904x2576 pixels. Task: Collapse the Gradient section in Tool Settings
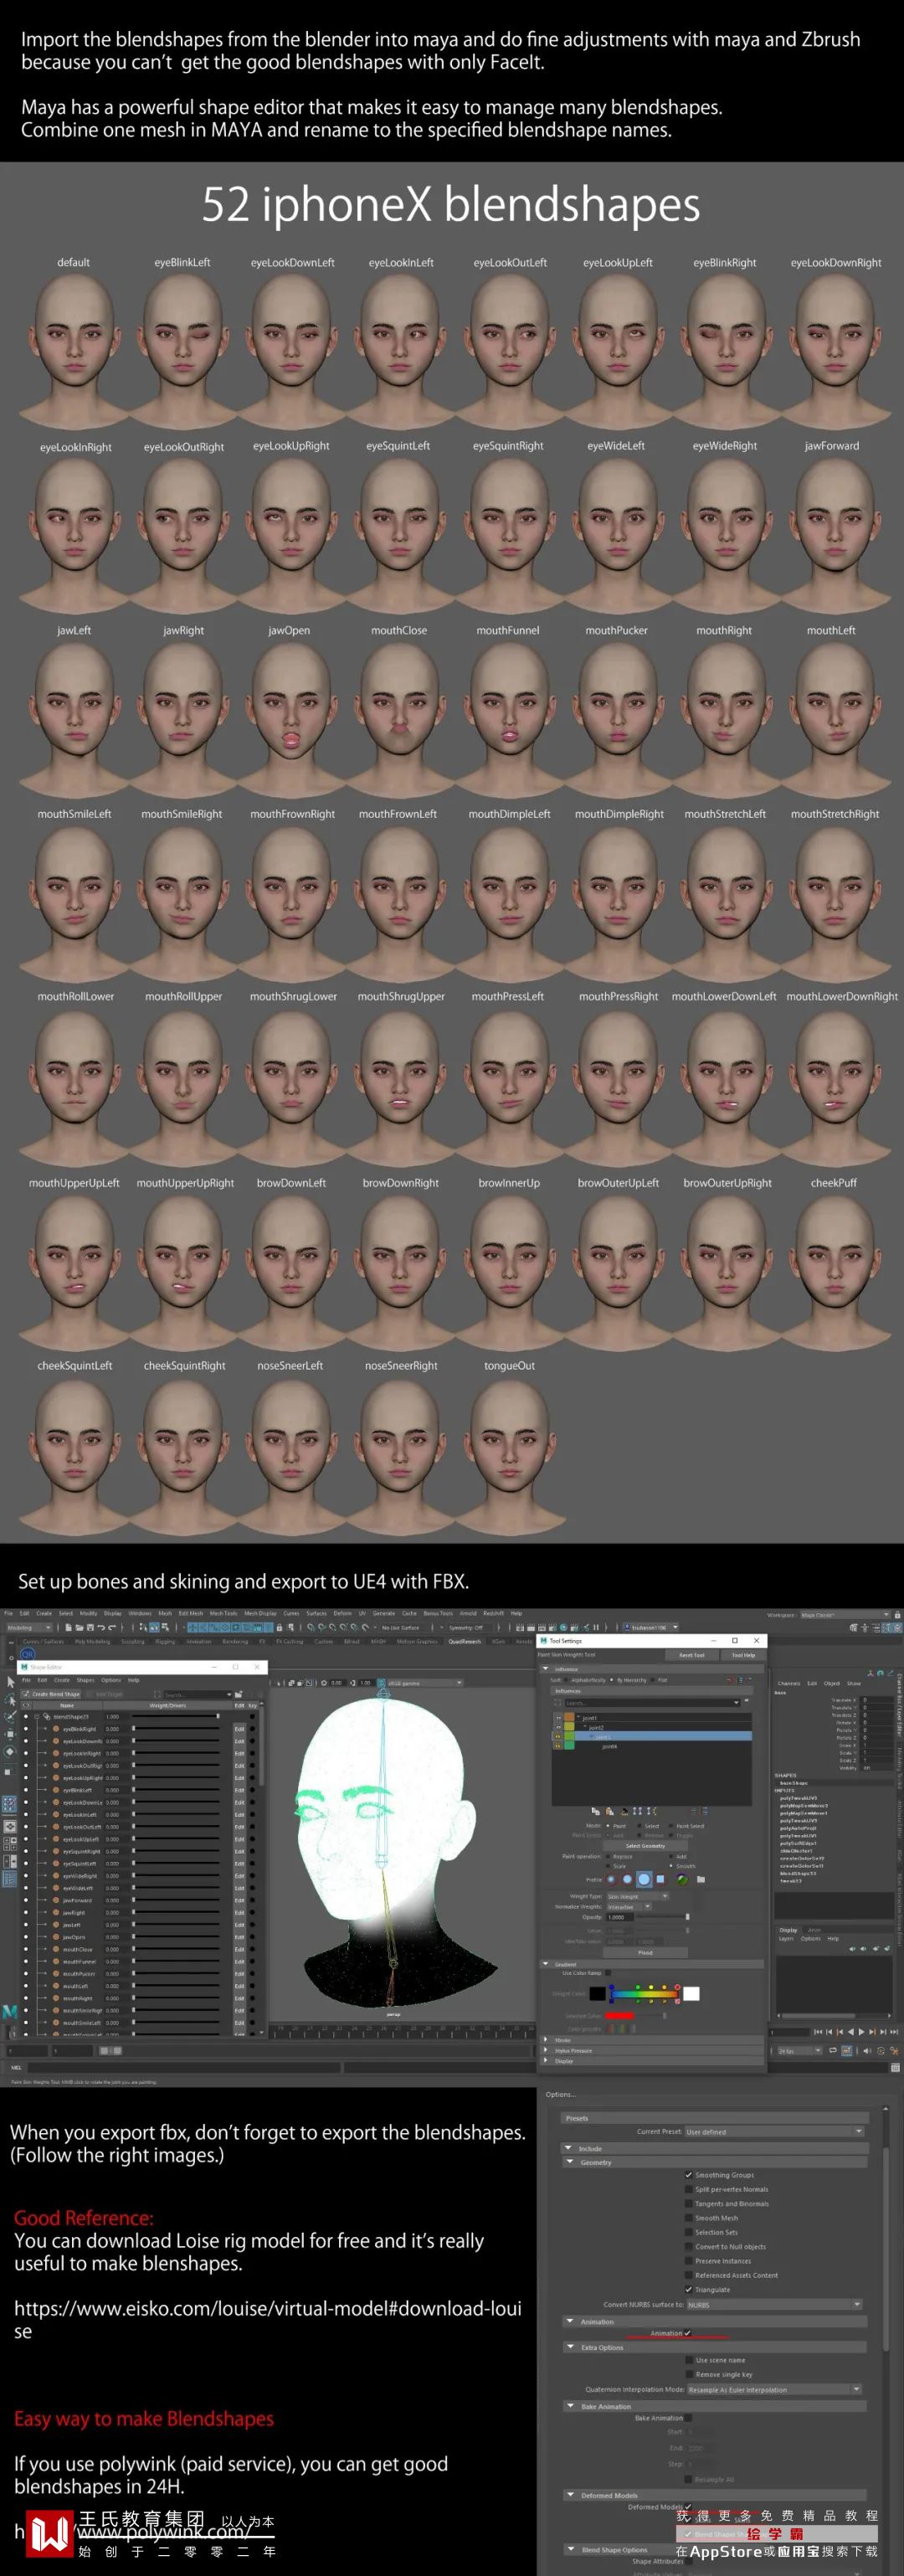546,1965
